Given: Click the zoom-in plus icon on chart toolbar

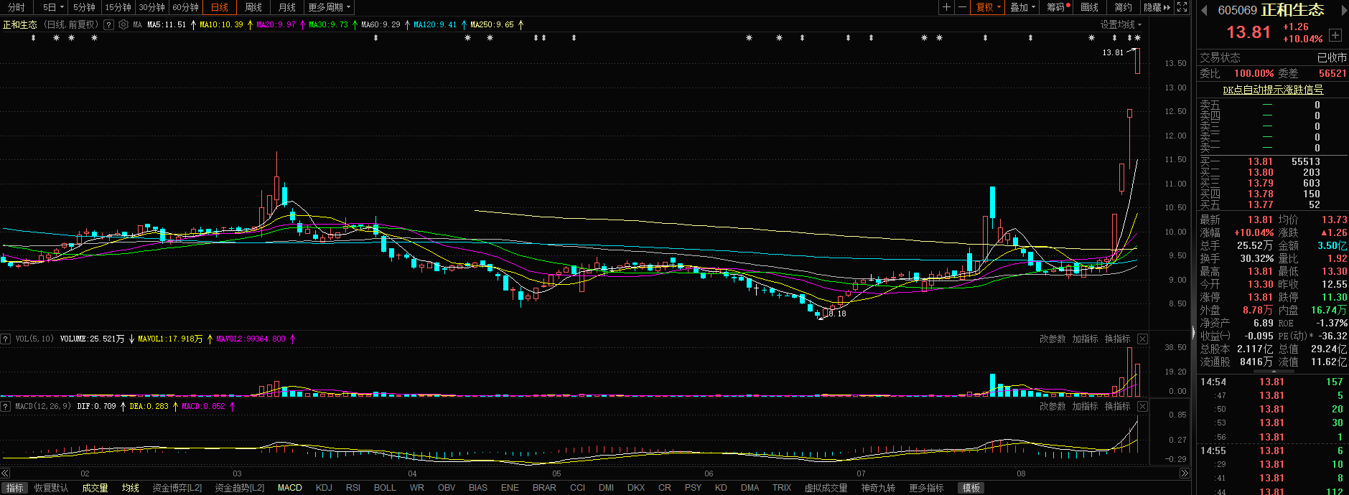Looking at the screenshot, I should (947, 7).
